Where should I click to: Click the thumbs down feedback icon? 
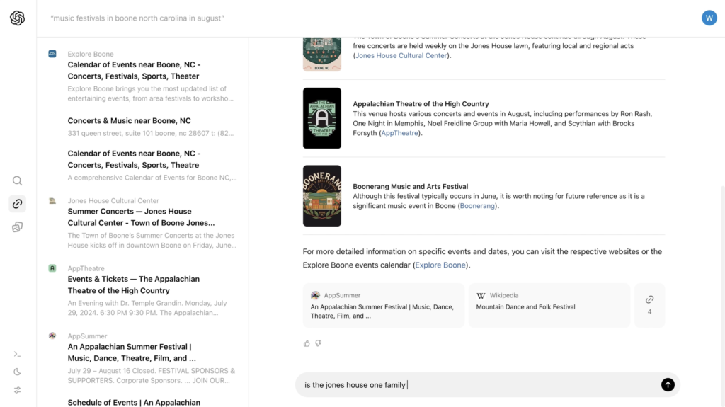pos(318,343)
